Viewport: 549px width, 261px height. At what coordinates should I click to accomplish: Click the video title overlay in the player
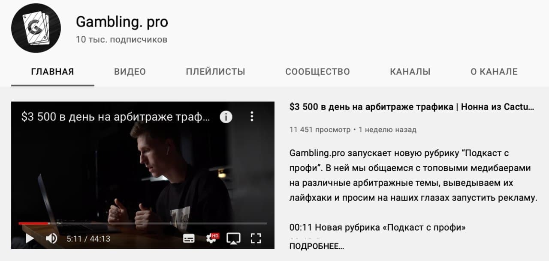pyautogui.click(x=116, y=117)
